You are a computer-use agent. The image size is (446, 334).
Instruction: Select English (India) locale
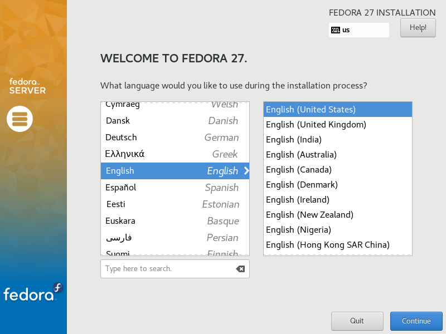[x=338, y=140]
